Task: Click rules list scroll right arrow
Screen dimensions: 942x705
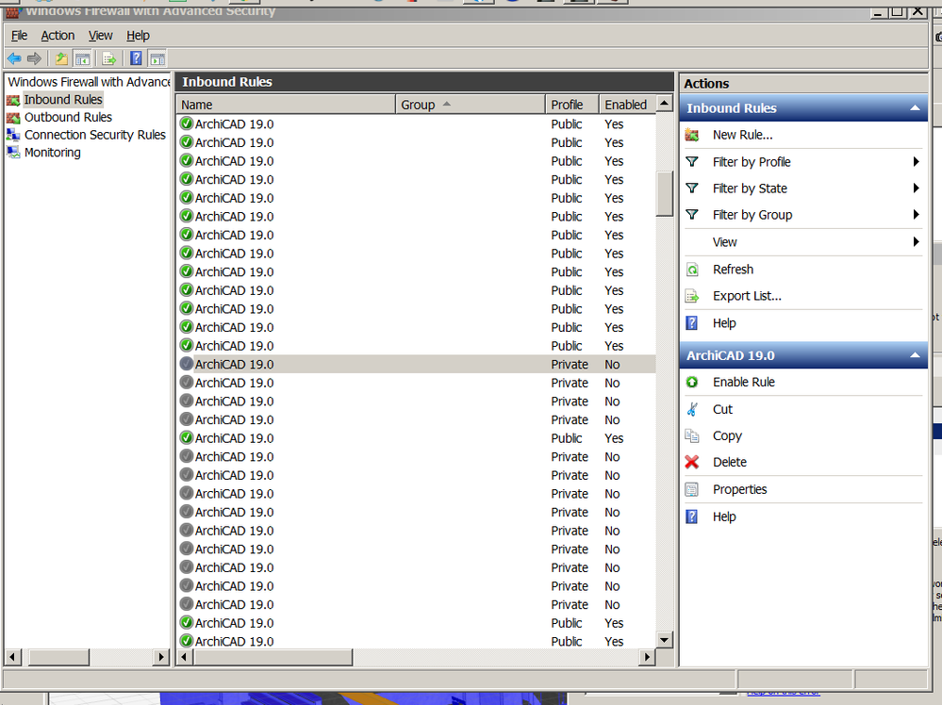Action: [x=647, y=657]
